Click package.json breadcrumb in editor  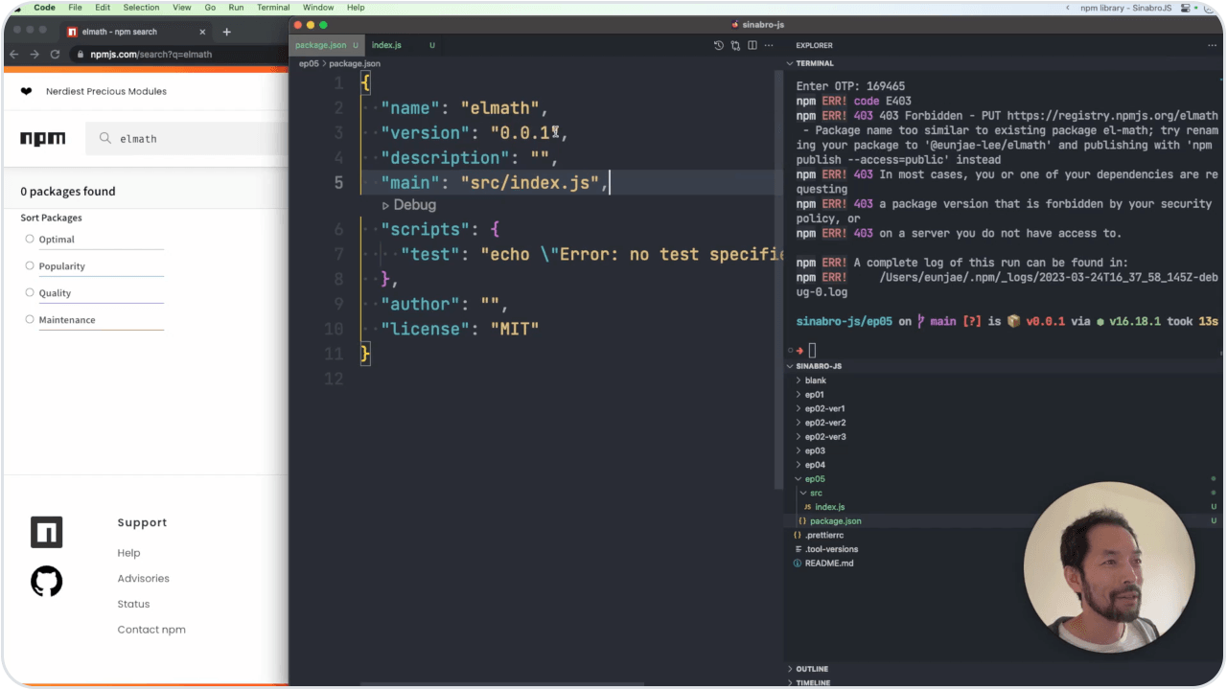[355, 64]
